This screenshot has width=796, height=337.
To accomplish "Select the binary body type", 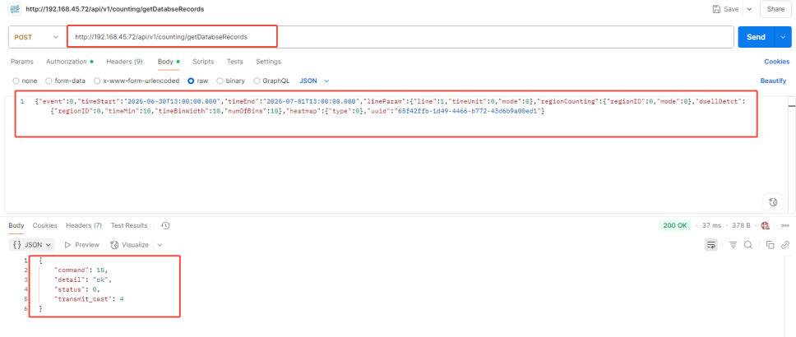I will tap(231, 81).
